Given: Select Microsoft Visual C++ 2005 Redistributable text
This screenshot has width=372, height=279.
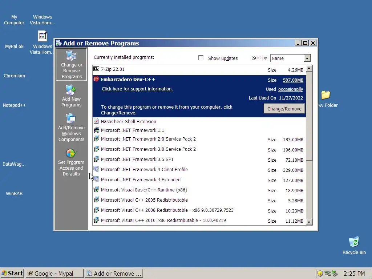Looking at the screenshot, I should click(144, 200).
